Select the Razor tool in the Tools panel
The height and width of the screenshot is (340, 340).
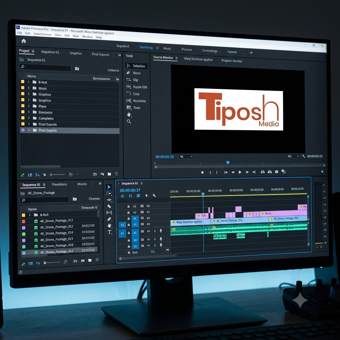(x=134, y=73)
